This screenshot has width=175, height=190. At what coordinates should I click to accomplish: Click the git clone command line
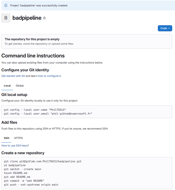click(x=43, y=161)
